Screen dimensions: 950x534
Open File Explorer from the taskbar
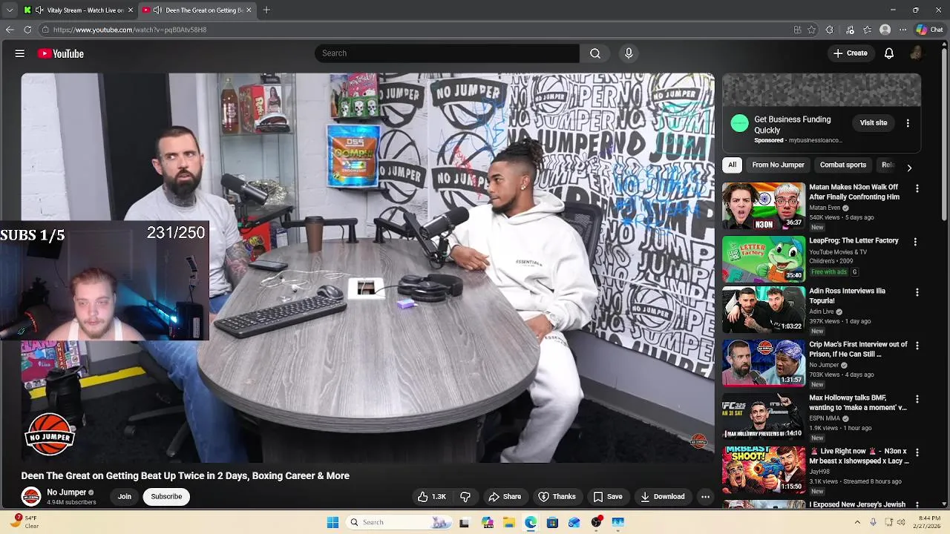coord(509,522)
